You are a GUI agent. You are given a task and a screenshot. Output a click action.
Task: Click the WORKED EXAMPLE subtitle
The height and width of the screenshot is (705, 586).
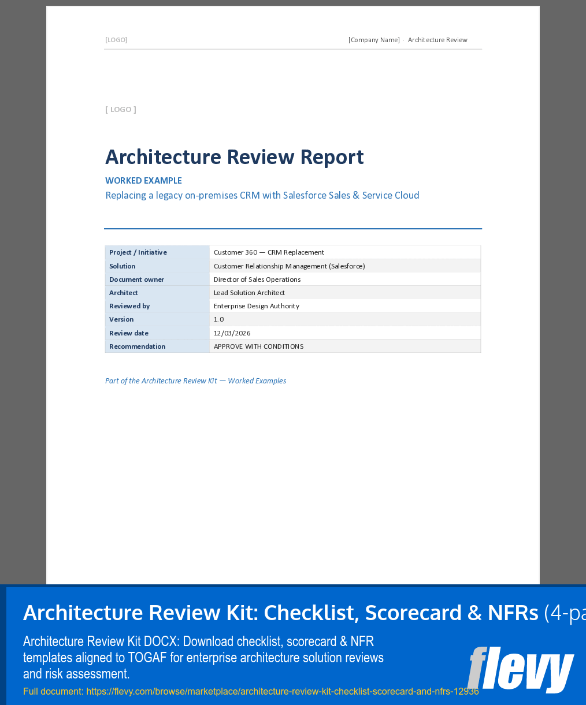[143, 181]
